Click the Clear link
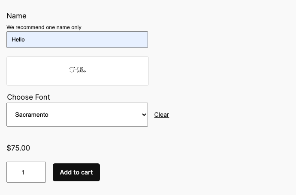Image resolution: width=296 pixels, height=195 pixels. (x=162, y=115)
